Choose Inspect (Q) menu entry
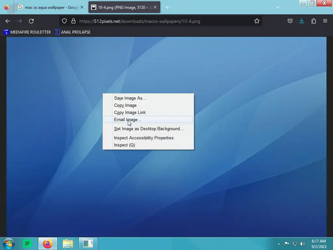 point(148,145)
